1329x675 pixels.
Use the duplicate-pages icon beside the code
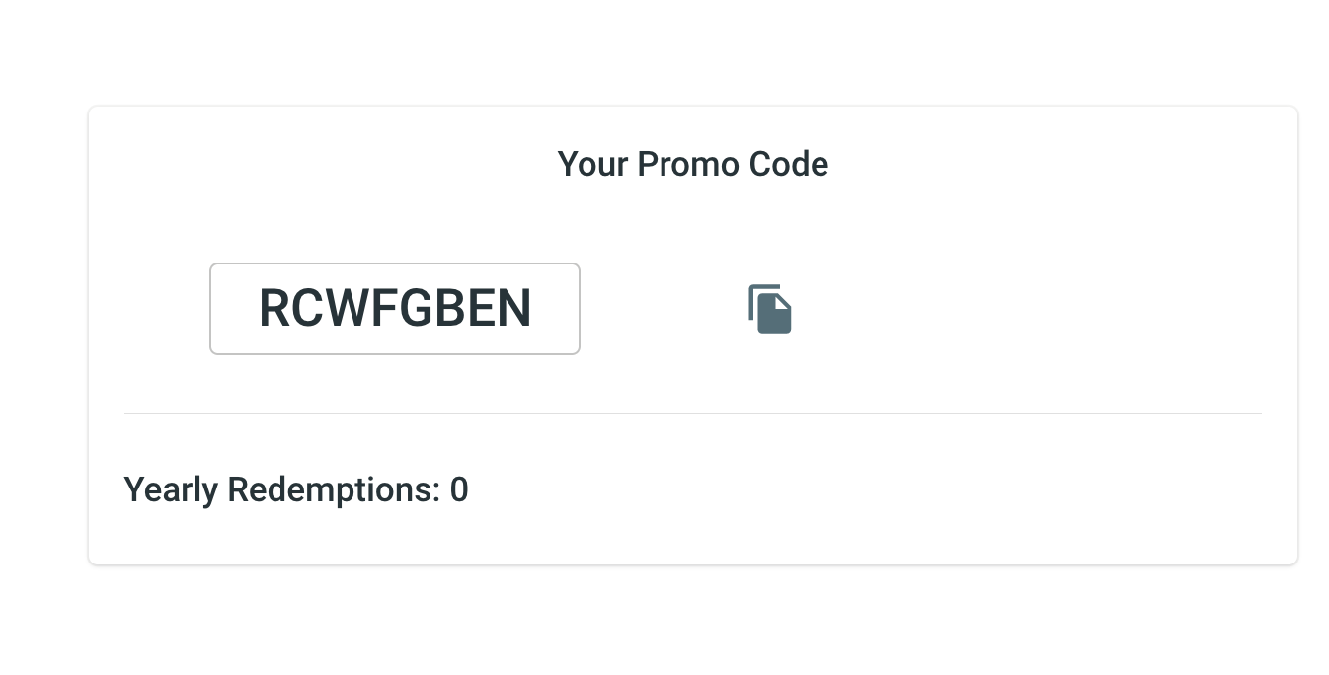click(770, 309)
